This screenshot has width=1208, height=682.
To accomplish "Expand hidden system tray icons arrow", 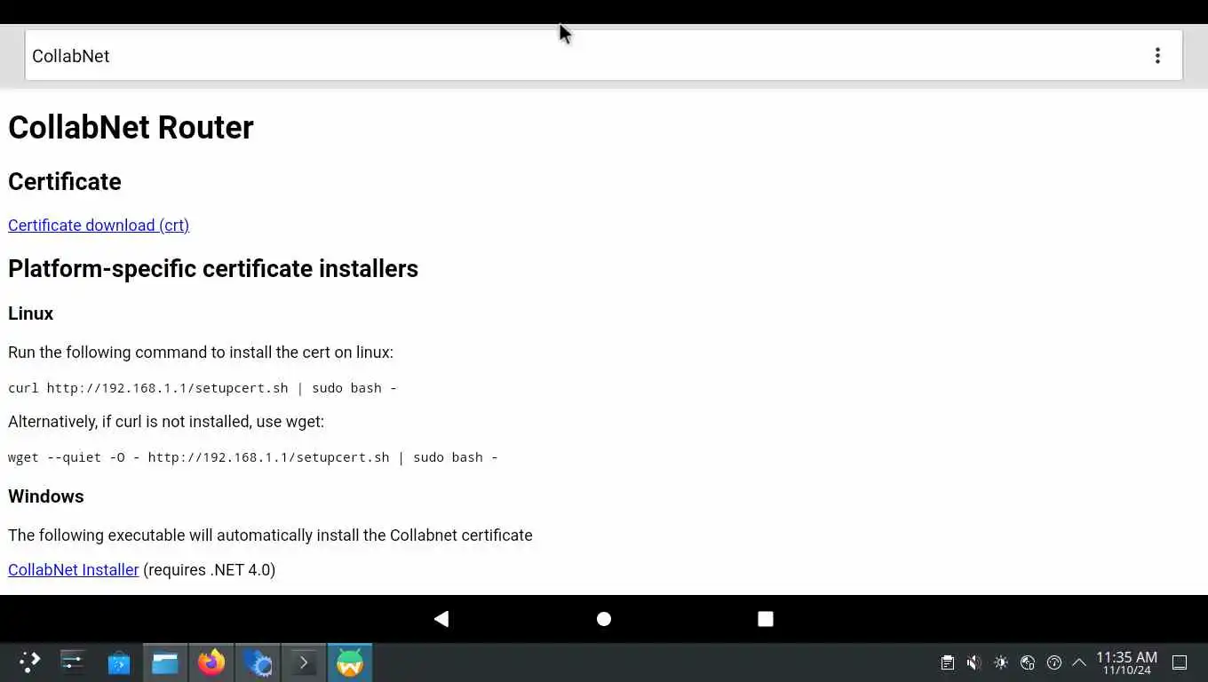I will 1079,662.
